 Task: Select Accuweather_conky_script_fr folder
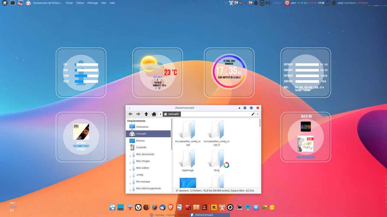click(x=216, y=134)
